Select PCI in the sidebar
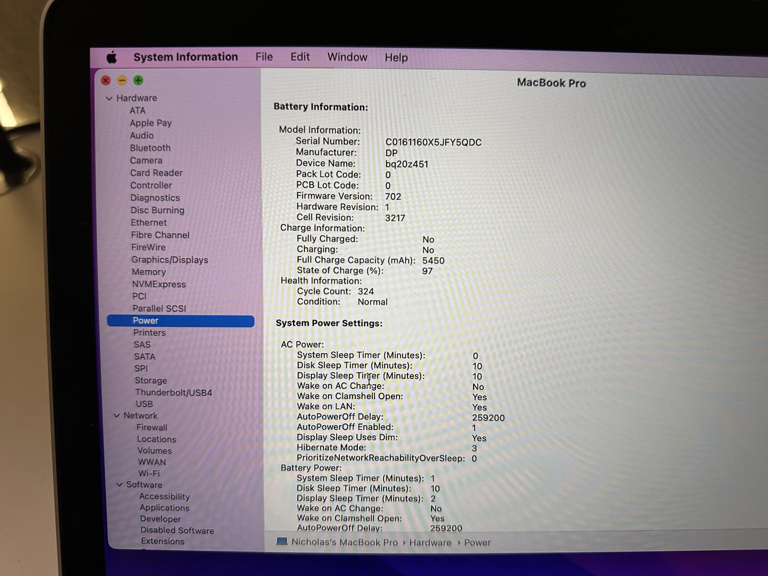Screen dimensions: 768x576 pyautogui.click(x=139, y=296)
